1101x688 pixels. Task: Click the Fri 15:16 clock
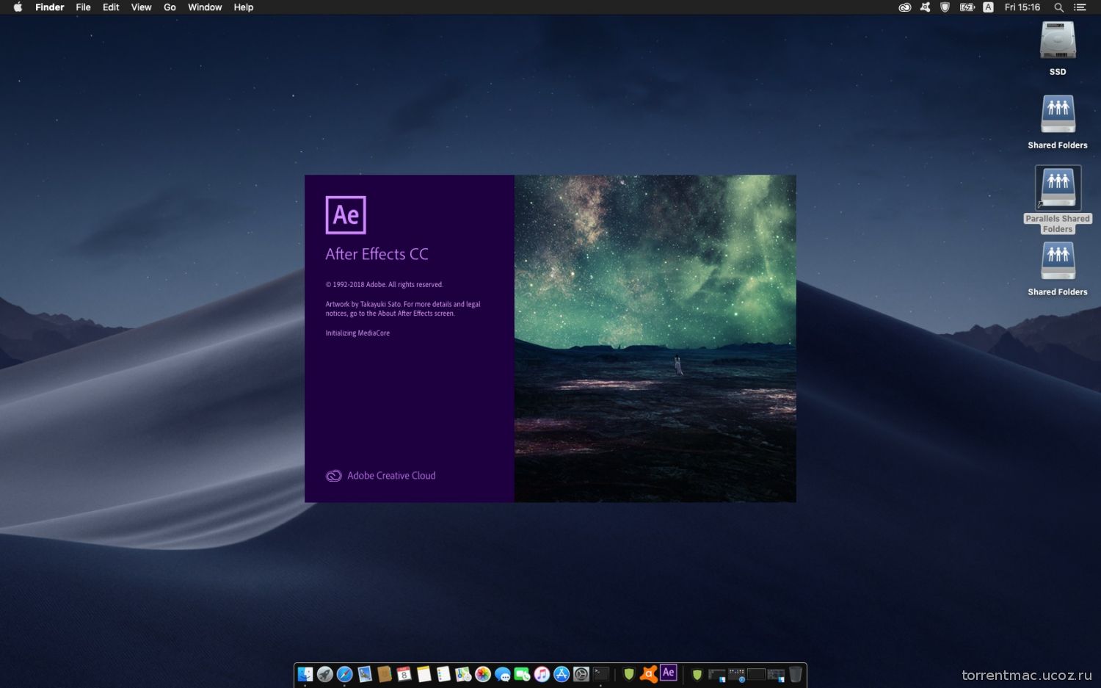pyautogui.click(x=1022, y=7)
